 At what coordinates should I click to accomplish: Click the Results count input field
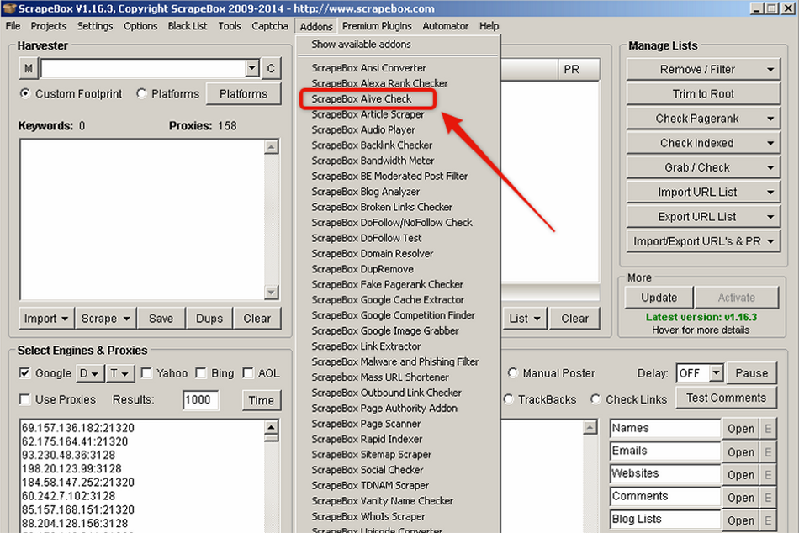click(200, 400)
